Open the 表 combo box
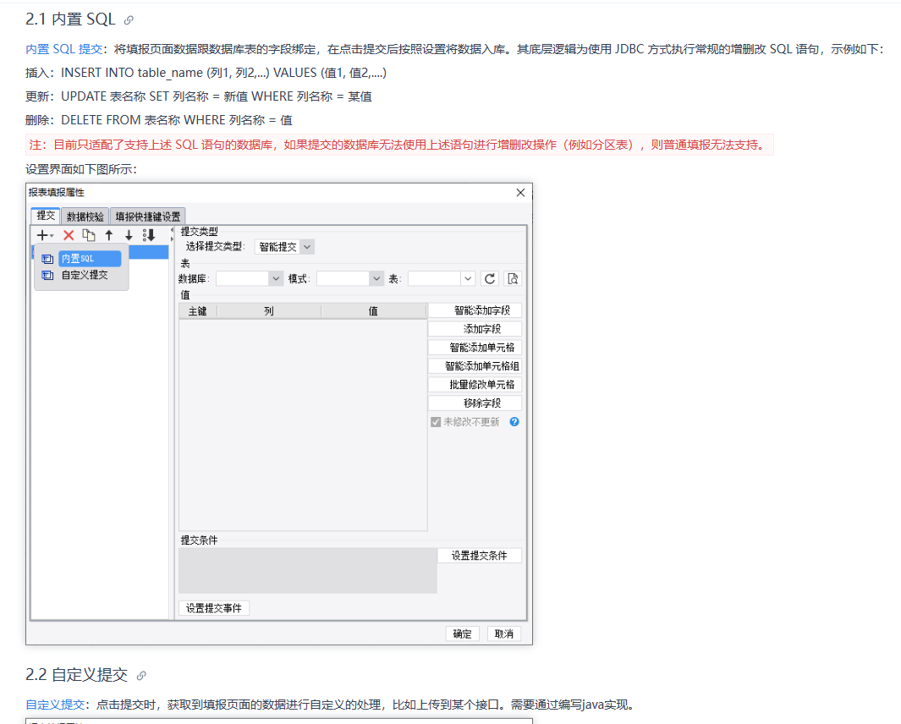901x724 pixels. [441, 278]
